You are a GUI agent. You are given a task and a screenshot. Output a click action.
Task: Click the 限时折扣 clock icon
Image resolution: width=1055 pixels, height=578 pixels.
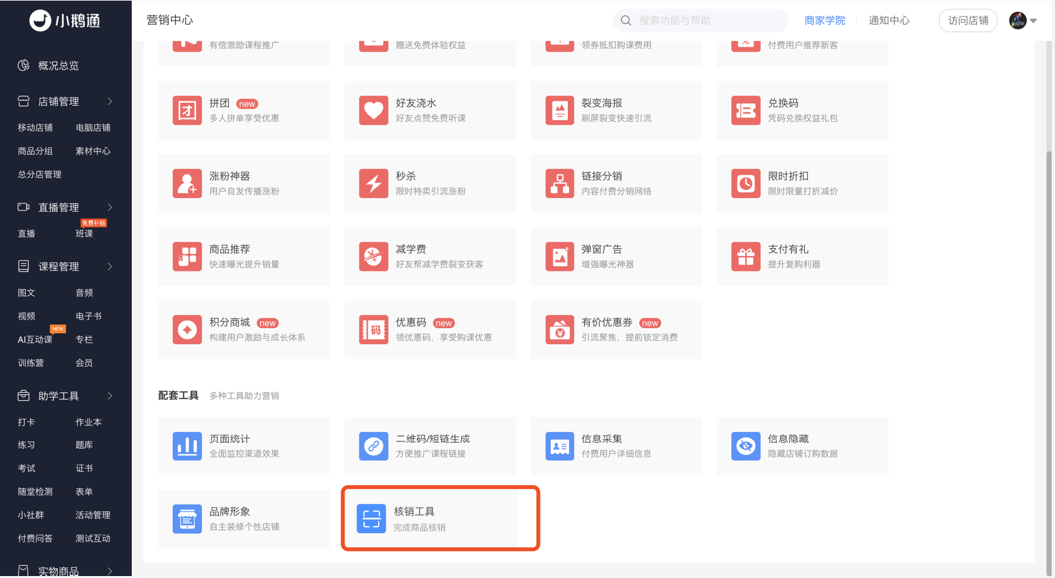[x=746, y=183]
